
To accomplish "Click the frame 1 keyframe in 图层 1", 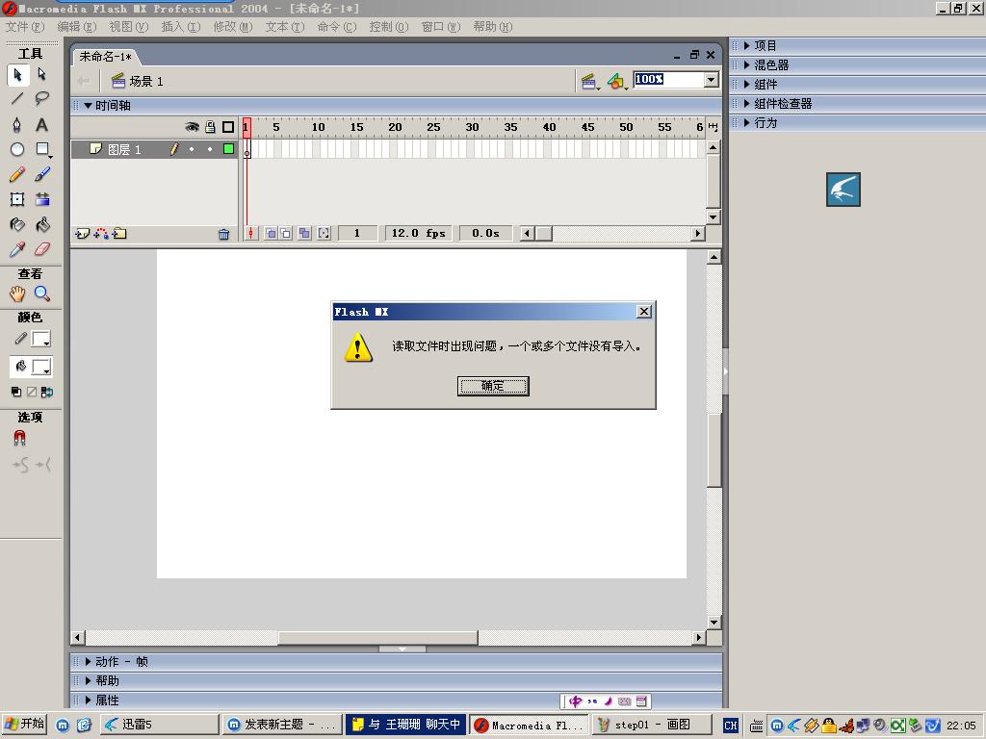I will tap(247, 149).
